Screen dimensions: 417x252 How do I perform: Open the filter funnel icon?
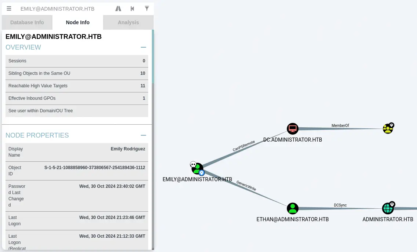[147, 8]
